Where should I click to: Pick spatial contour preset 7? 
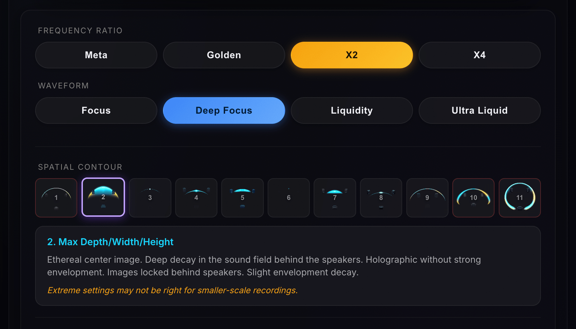coord(335,198)
